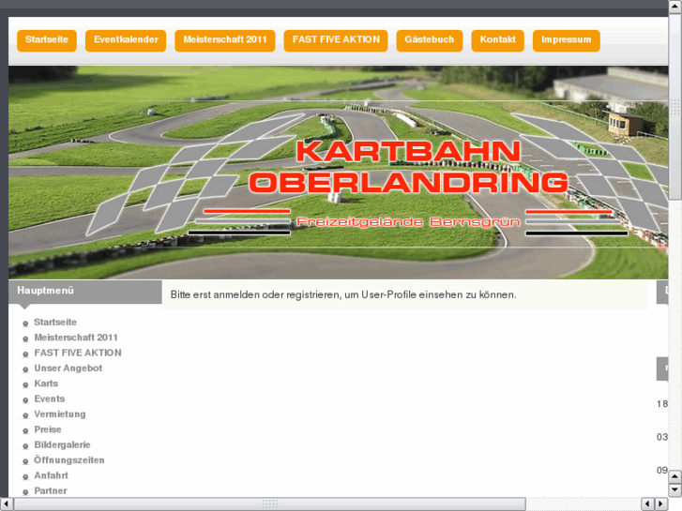Open the Startseite orange navigation button
The image size is (682, 511).
click(x=47, y=40)
